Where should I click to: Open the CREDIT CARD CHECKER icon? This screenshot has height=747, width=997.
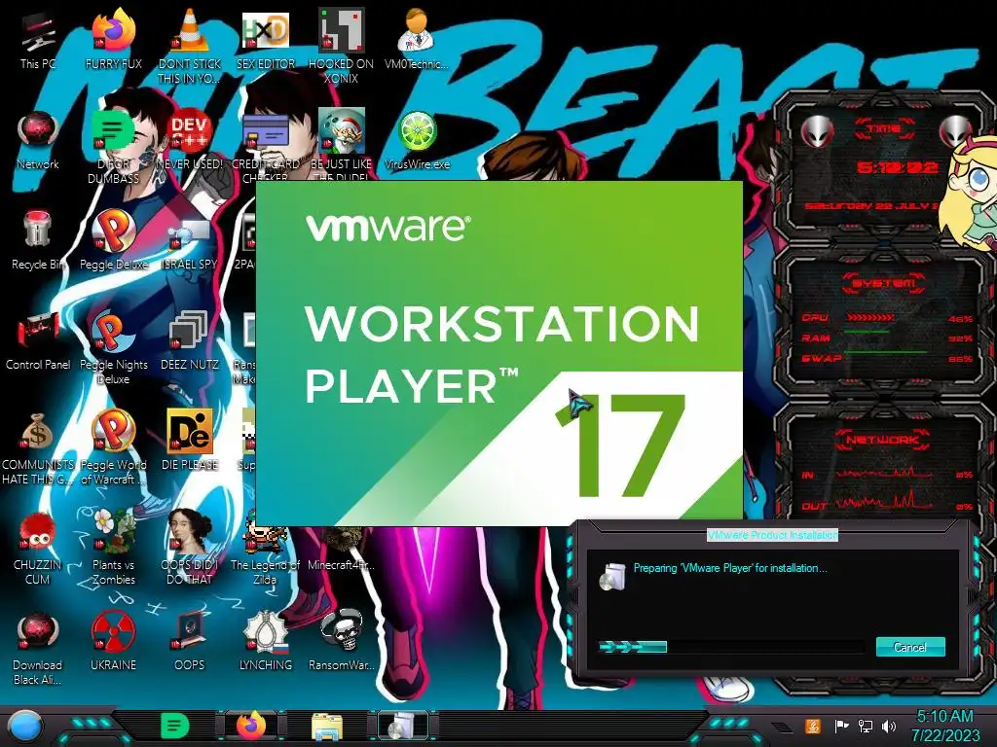266,146
